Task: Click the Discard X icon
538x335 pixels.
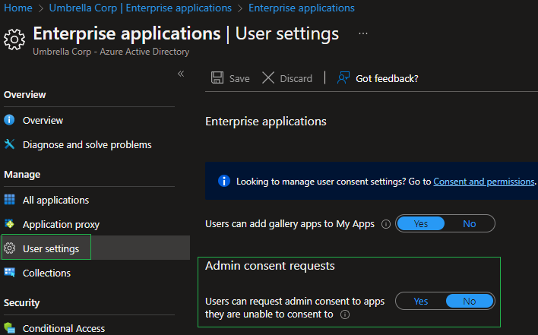Action: 268,77
